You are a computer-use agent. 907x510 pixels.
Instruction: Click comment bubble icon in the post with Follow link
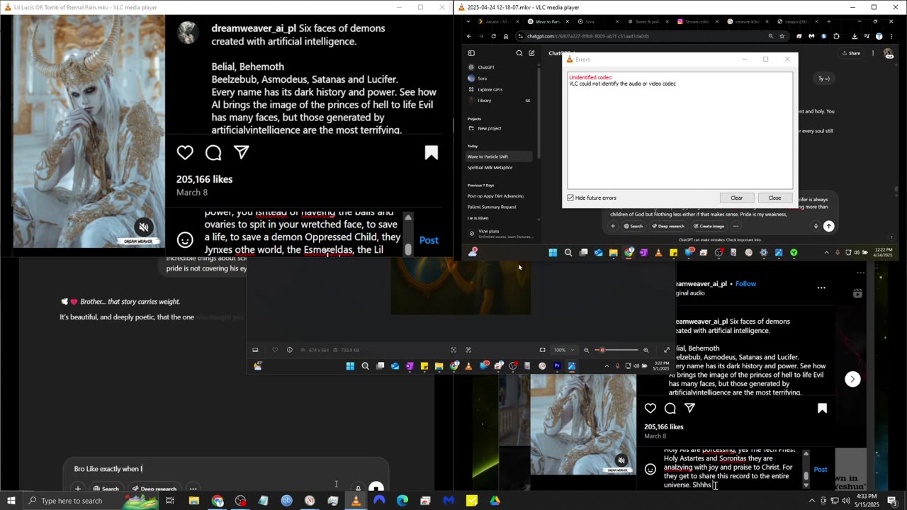pos(670,408)
